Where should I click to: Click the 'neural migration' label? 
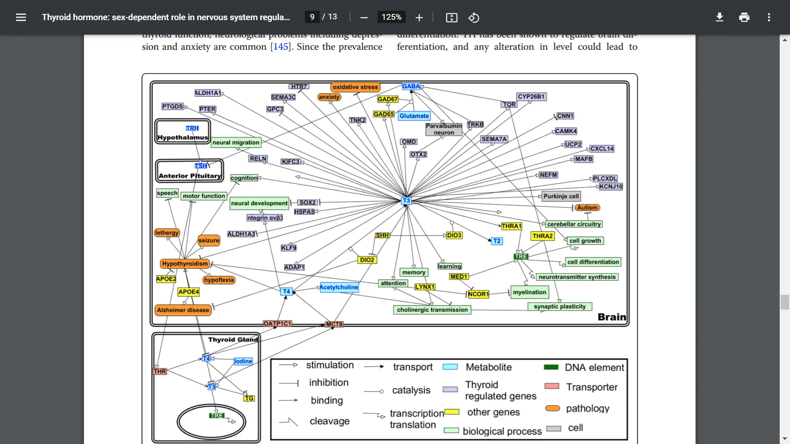pos(236,143)
